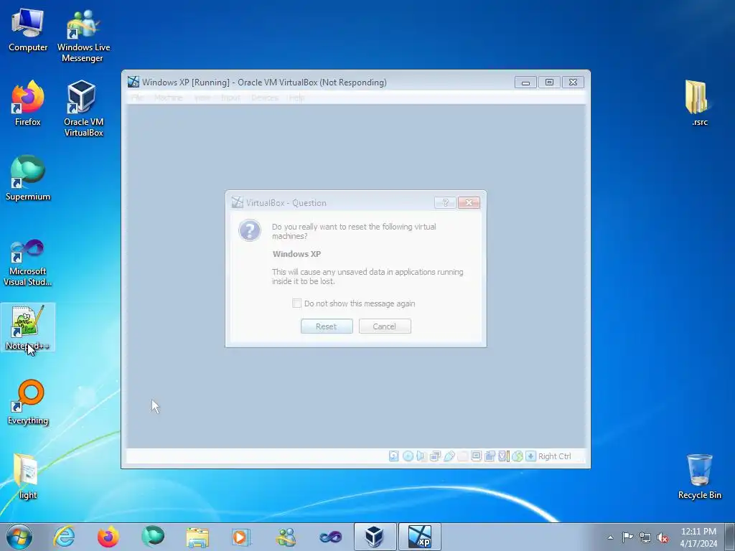The image size is (735, 551).
Task: Select the Computer desktop icon
Action: click(x=28, y=29)
